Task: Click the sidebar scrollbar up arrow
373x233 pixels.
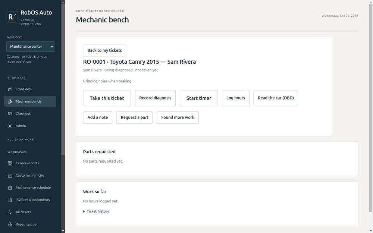Action: (63, 2)
